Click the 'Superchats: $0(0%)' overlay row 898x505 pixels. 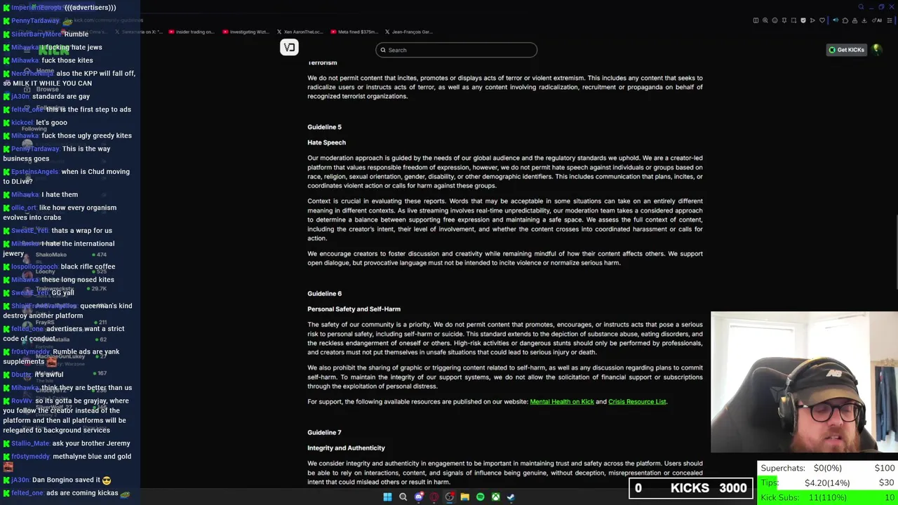click(828, 468)
